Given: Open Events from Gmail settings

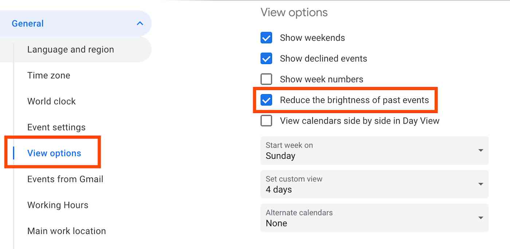Looking at the screenshot, I should point(65,179).
